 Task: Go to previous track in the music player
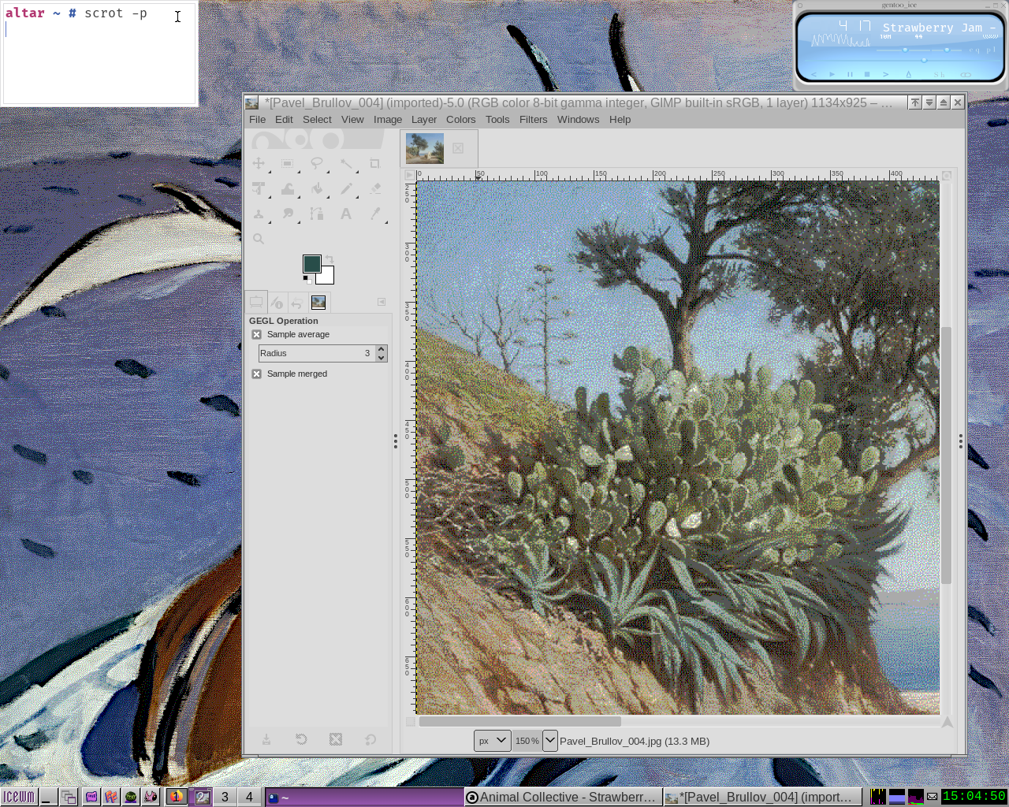(814, 74)
